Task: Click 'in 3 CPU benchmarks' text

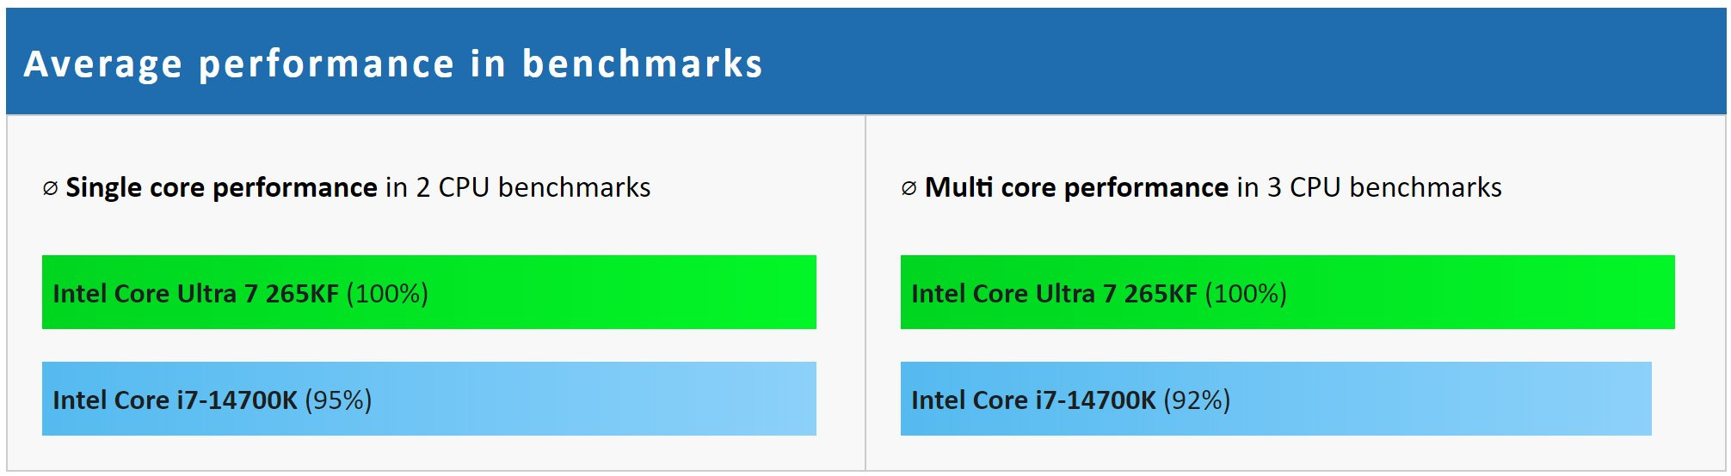Action: (1370, 187)
